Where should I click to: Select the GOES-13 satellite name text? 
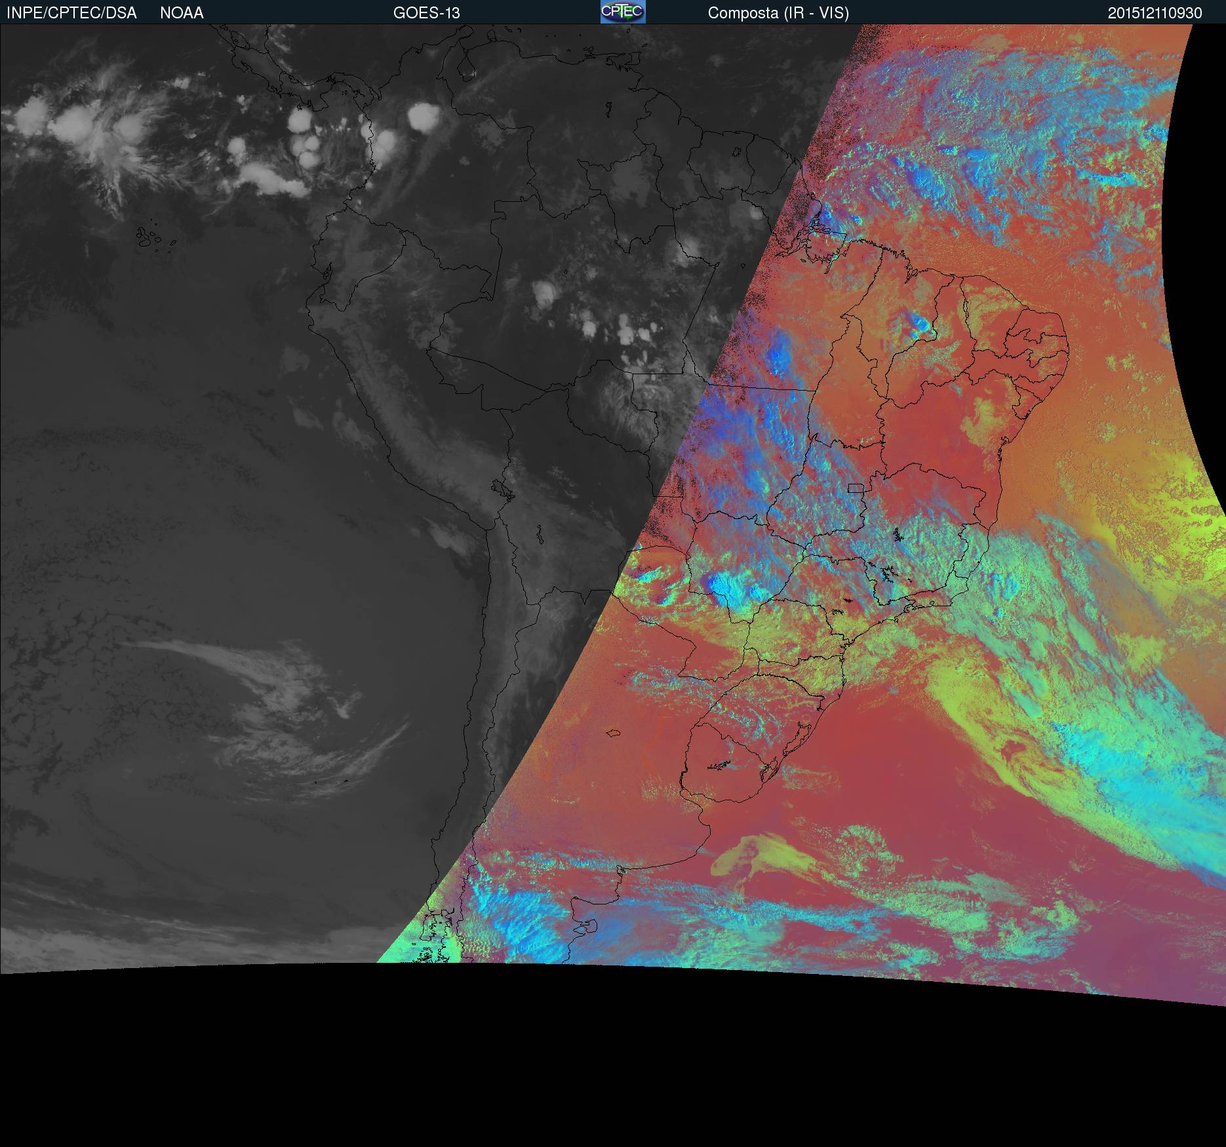click(x=426, y=13)
